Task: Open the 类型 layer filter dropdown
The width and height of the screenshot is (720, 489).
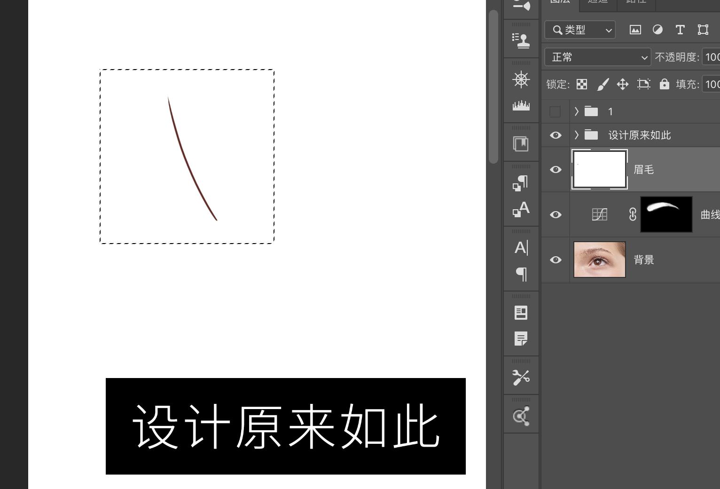Action: pos(580,30)
